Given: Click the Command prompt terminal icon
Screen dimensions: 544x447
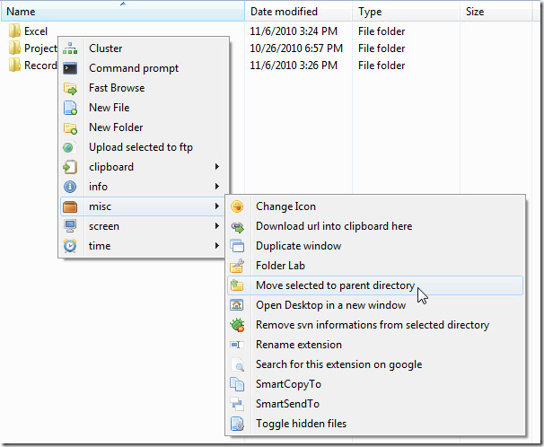Looking at the screenshot, I should [x=70, y=68].
